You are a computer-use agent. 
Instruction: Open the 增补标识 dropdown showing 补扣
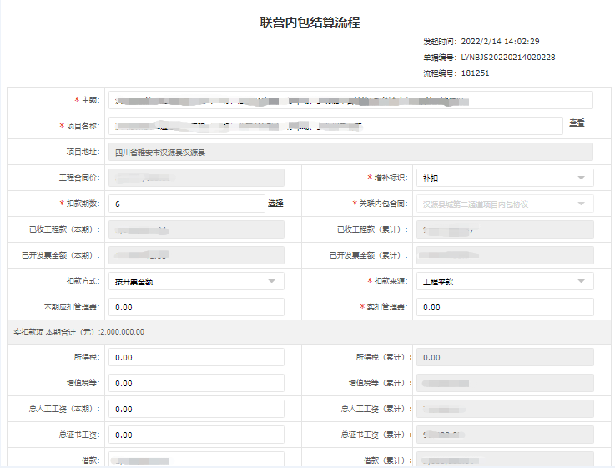504,178
